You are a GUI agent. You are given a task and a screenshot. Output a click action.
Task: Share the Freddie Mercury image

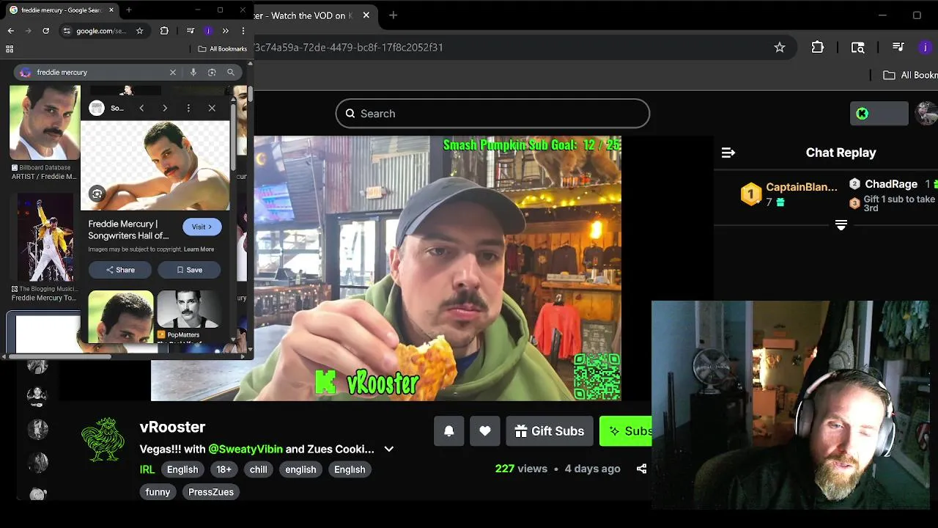120,270
